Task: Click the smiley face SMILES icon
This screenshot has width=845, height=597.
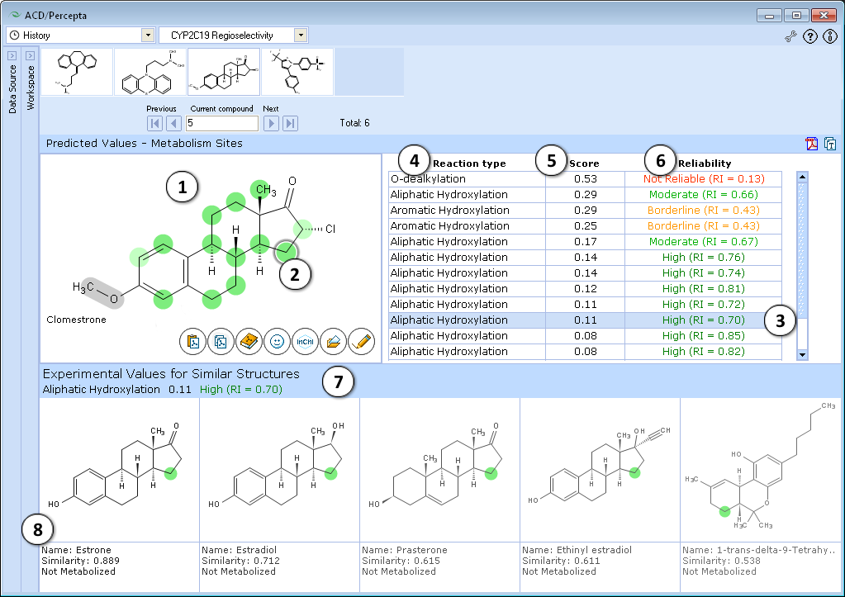Action: pos(277,342)
